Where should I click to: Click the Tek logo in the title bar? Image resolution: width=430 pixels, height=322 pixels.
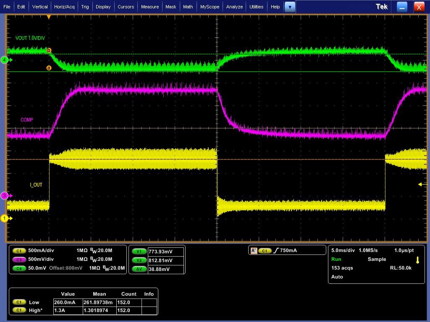[381, 6]
